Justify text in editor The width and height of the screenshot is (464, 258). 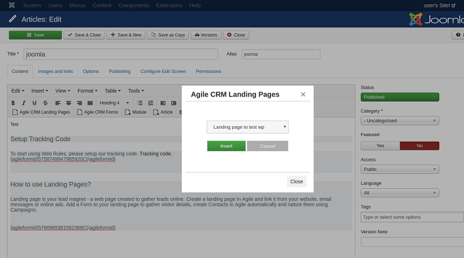90,103
